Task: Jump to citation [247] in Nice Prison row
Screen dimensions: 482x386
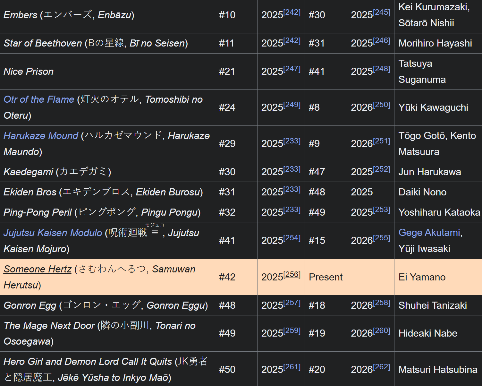Action: click(292, 69)
